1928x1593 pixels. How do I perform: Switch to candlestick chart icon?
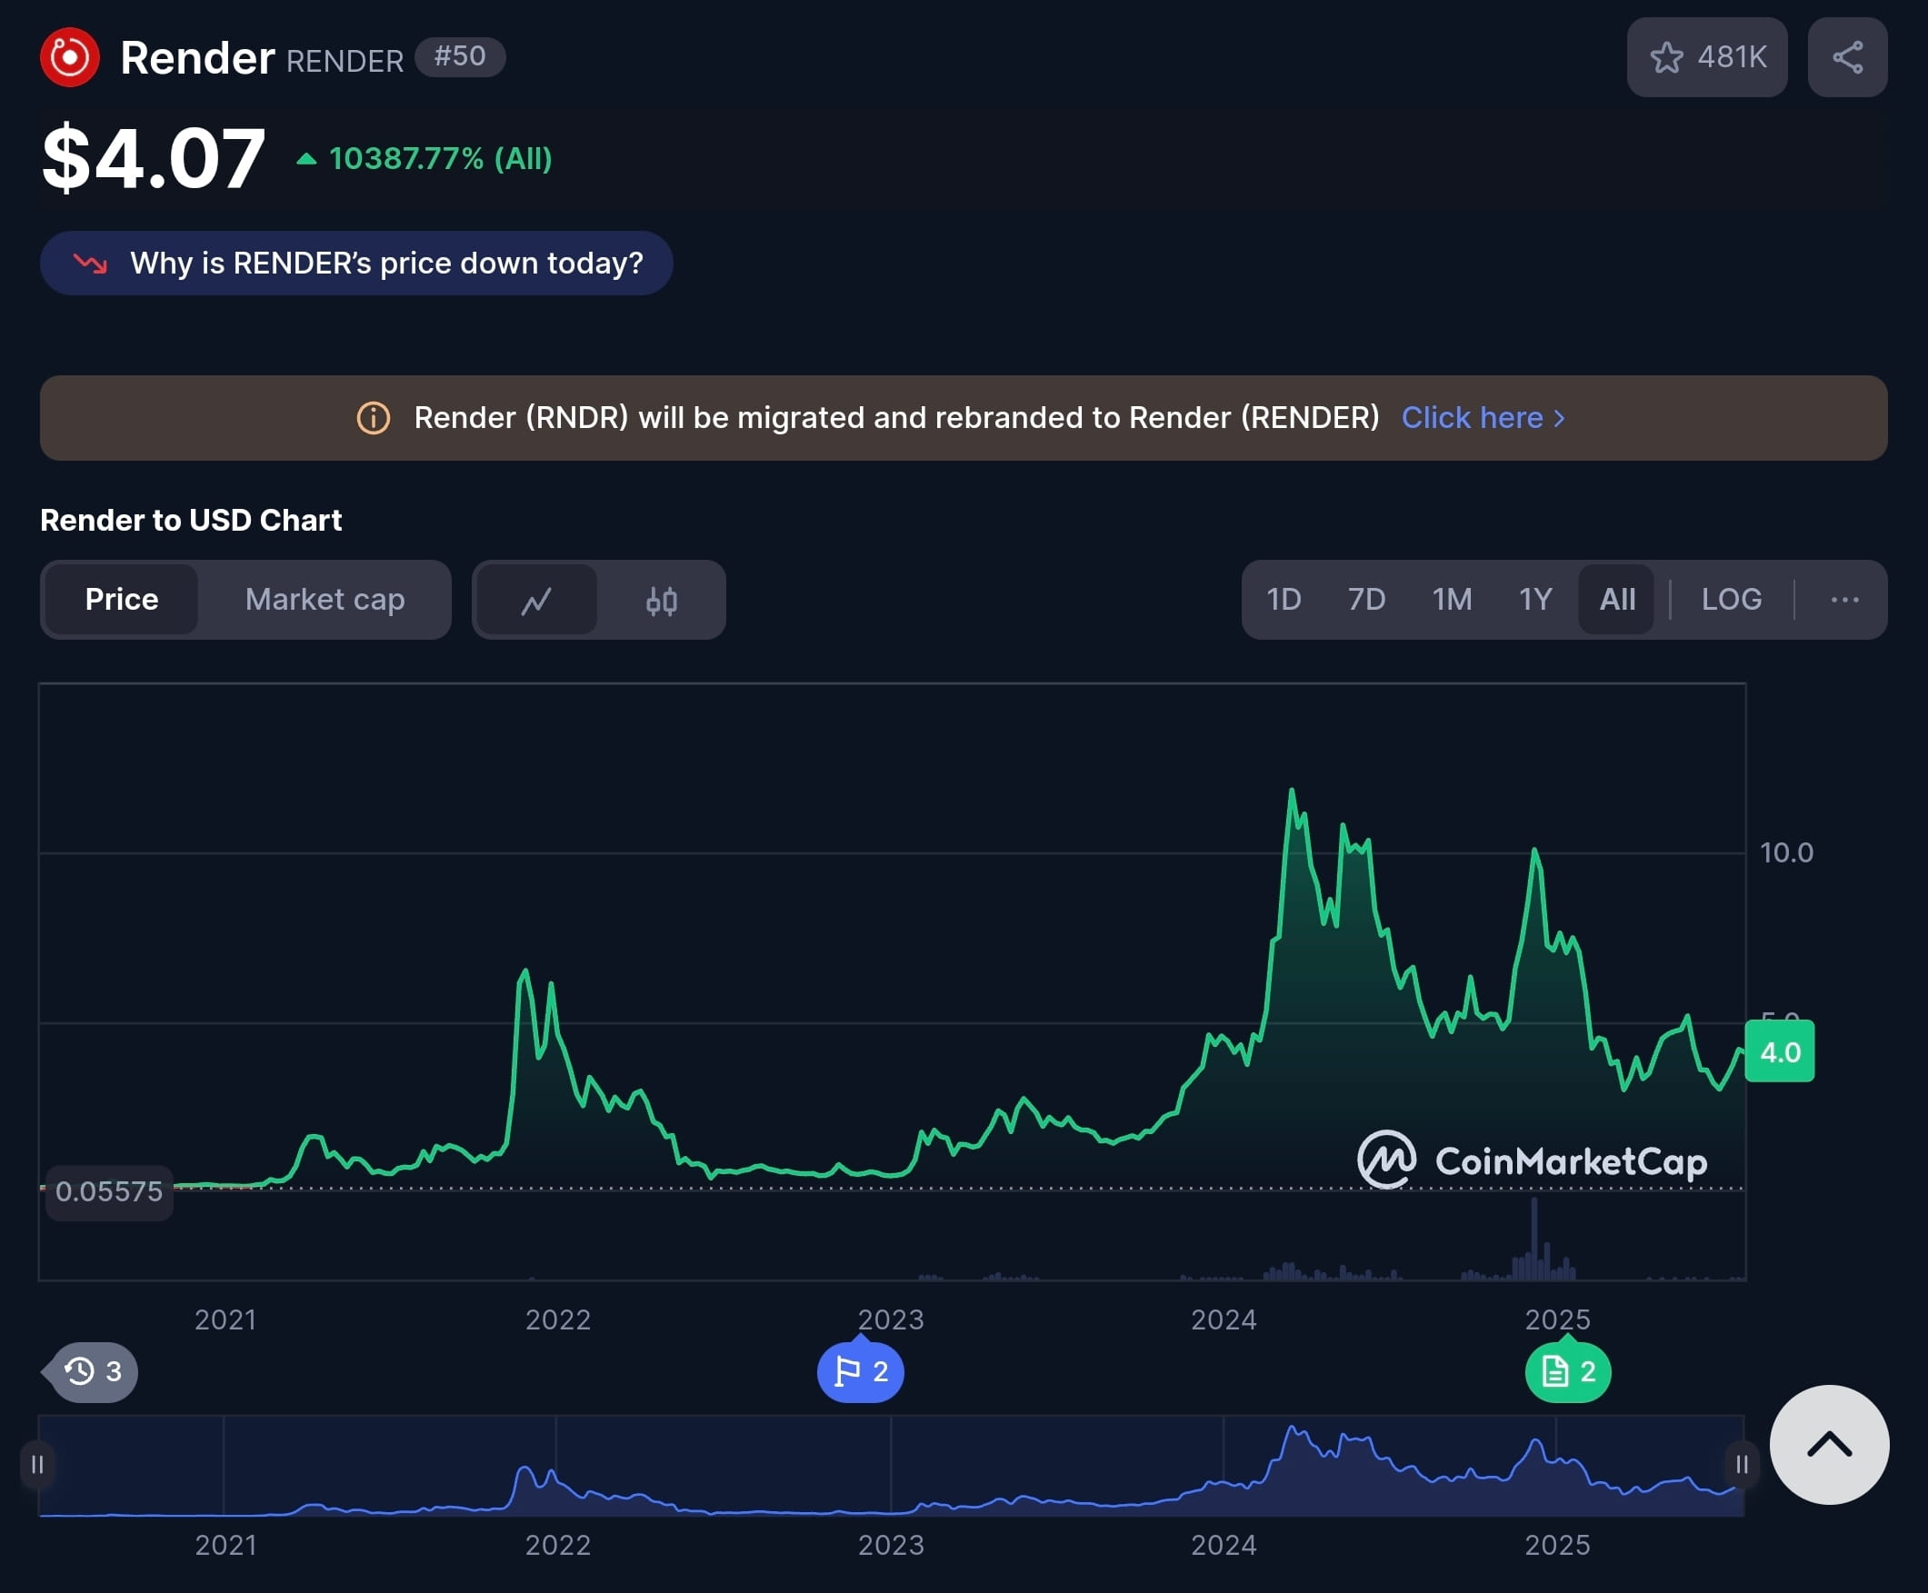point(661,601)
